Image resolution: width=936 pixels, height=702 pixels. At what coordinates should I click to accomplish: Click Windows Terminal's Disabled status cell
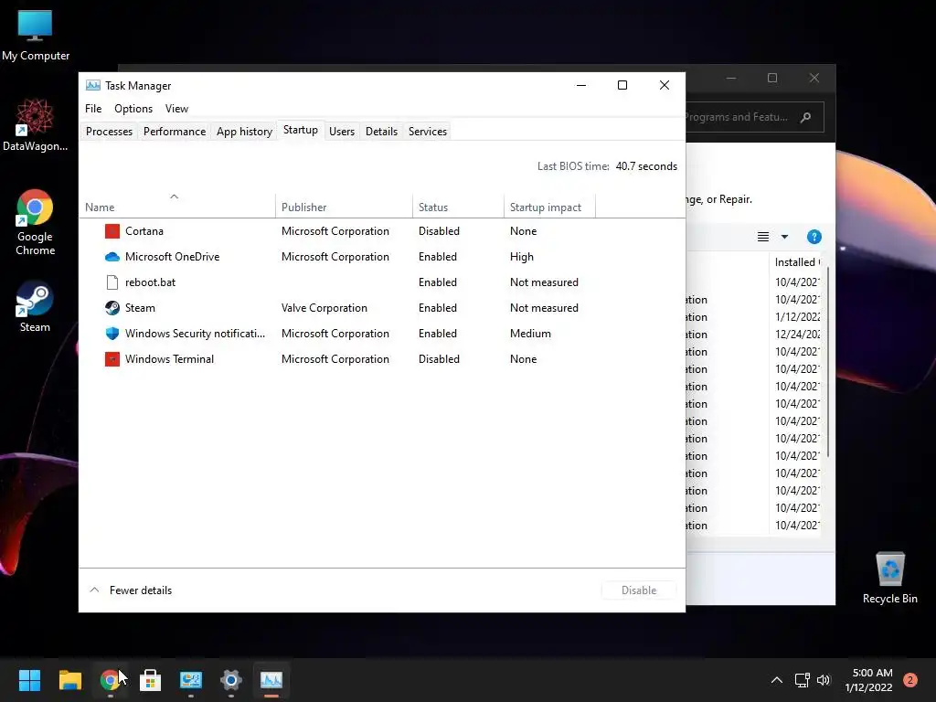tap(439, 359)
